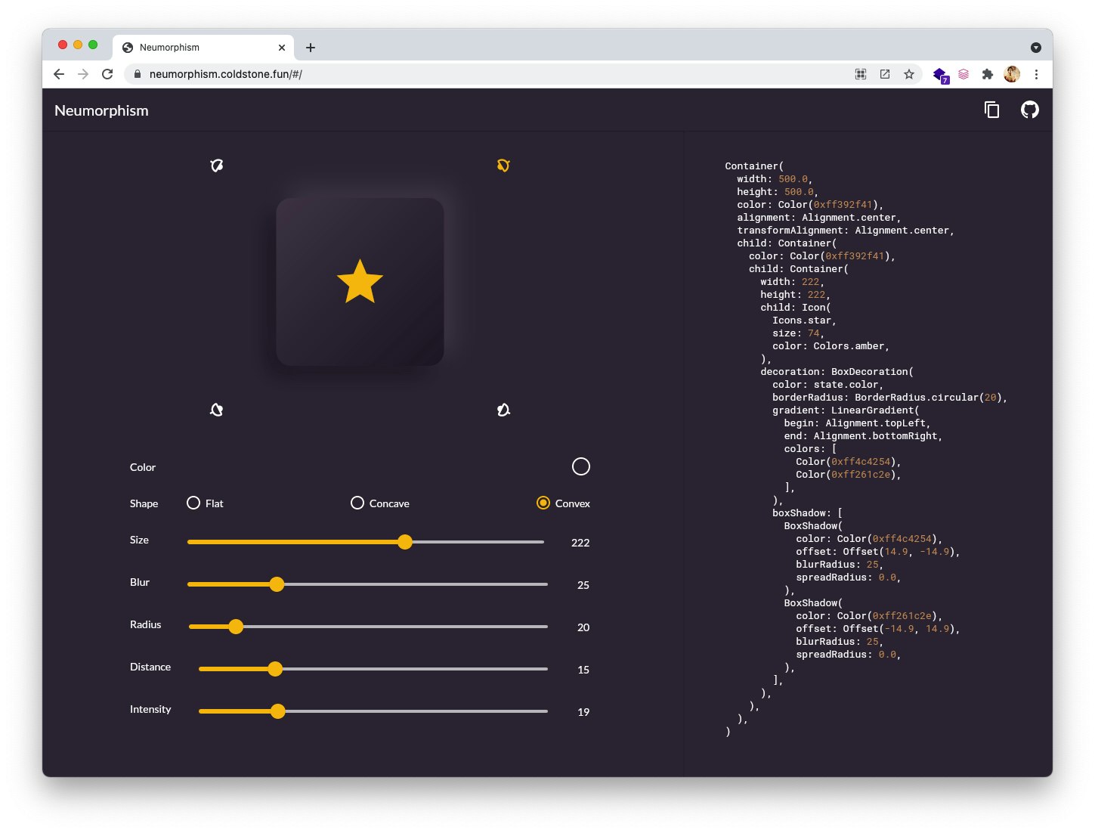Screen dimensions: 1095x833
Task: Click the 'size: 74,' code line
Action: [798, 333]
